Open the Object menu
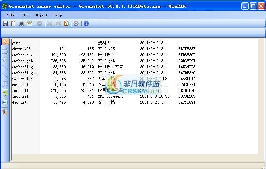 click(41, 15)
